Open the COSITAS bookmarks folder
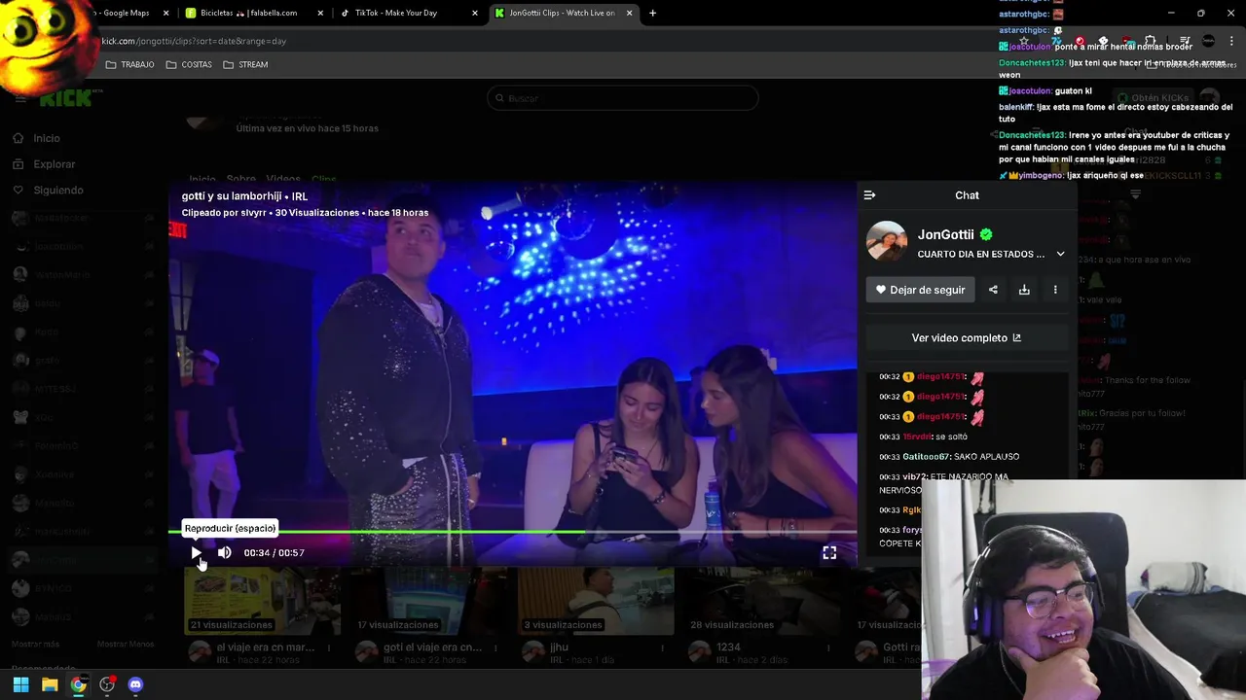1246x700 pixels. [189, 64]
